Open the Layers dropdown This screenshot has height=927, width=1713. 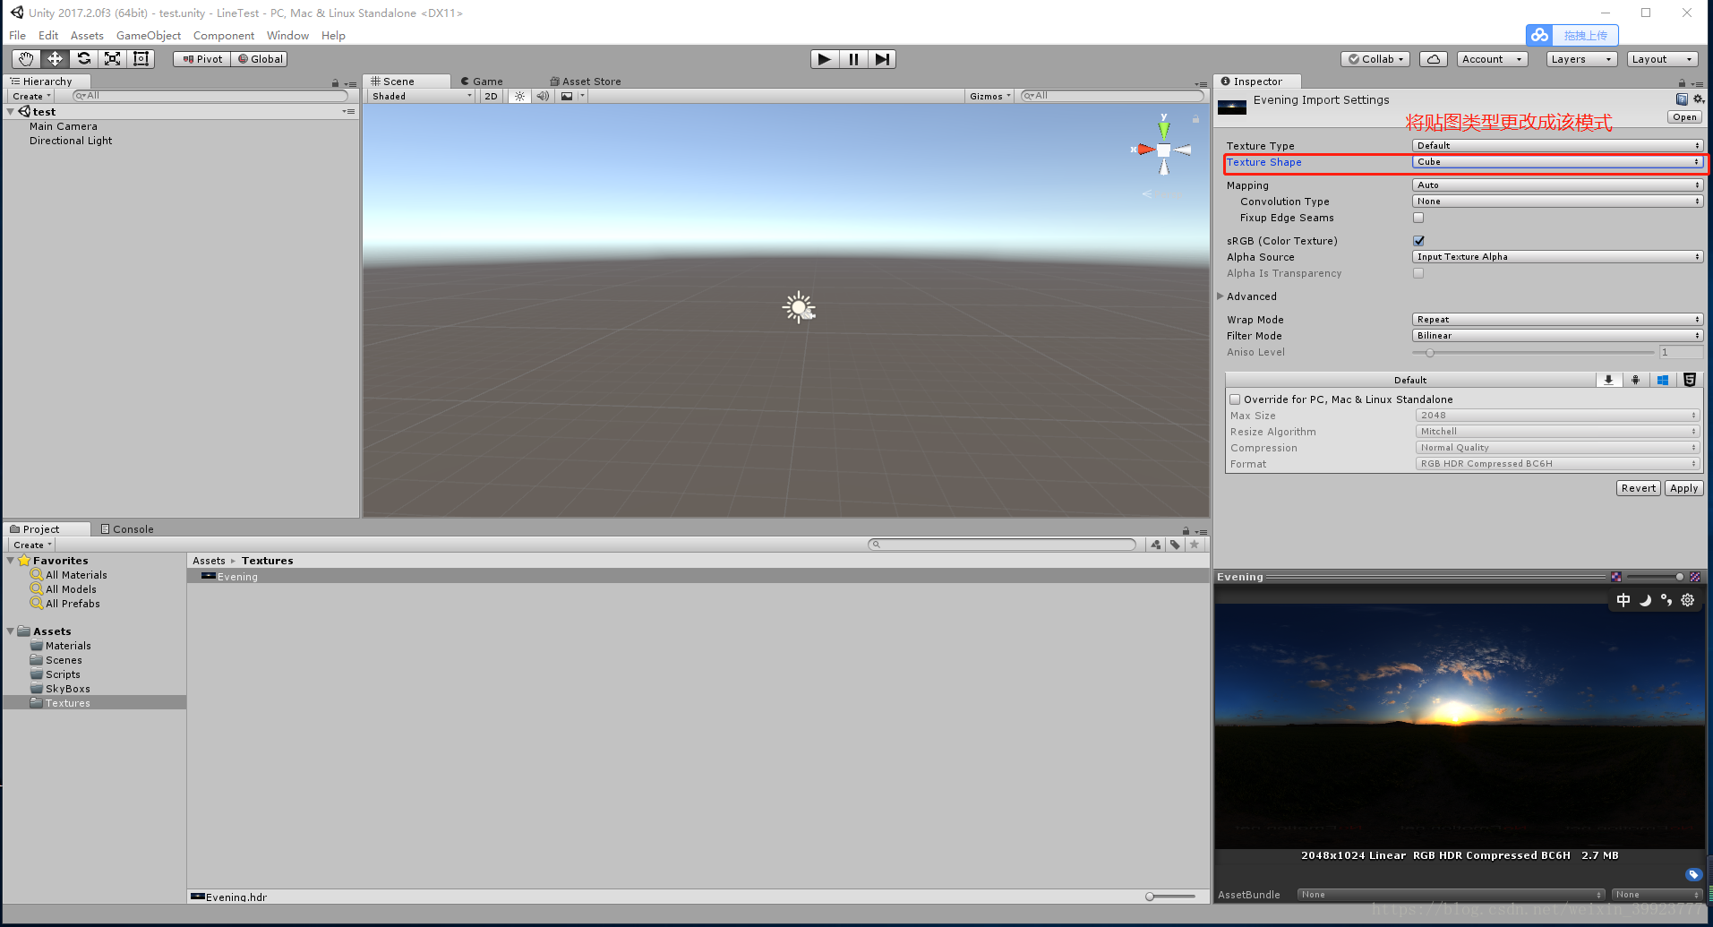point(1581,59)
